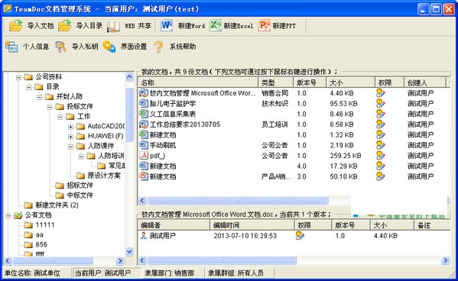Open WEB 共享 book icon
Image resolution: width=458 pixels, height=281 pixels.
click(114, 26)
